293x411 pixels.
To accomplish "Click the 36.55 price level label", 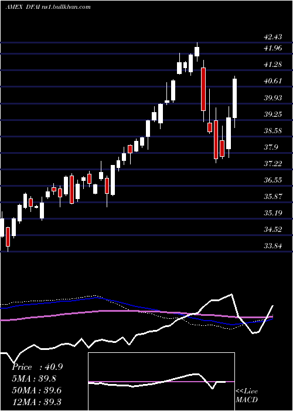I will point(273,180).
